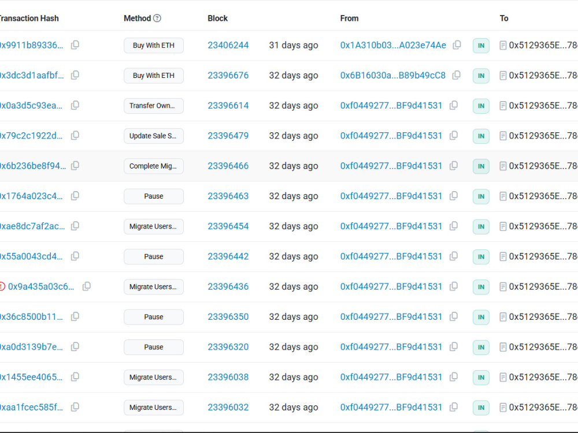Click the Transfer Own... method badge

(x=154, y=106)
